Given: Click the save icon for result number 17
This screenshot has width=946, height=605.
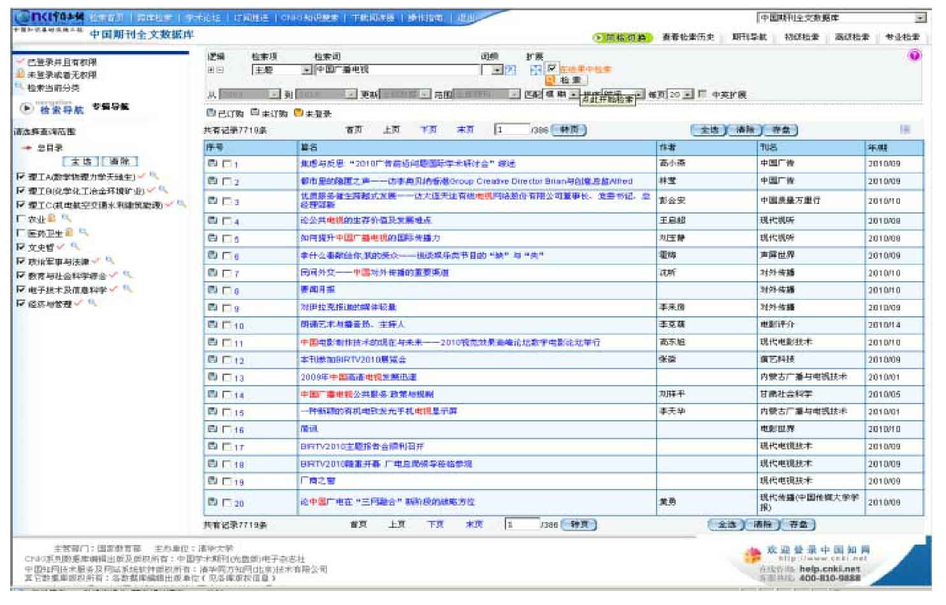Looking at the screenshot, I should click(x=212, y=447).
